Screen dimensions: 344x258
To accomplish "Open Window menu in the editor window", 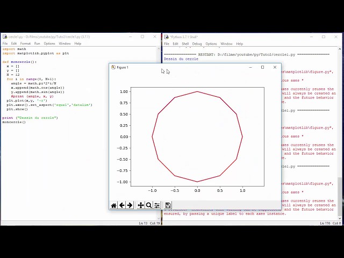I will (x=64, y=44).
